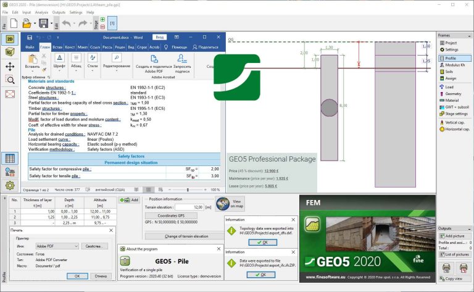The width and height of the screenshot is (474, 292).
Task: Collapse the Outputs panel
Action: [469, 228]
